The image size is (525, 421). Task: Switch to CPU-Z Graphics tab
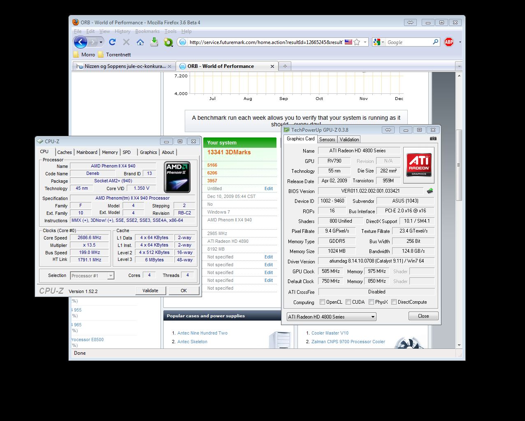coord(149,152)
